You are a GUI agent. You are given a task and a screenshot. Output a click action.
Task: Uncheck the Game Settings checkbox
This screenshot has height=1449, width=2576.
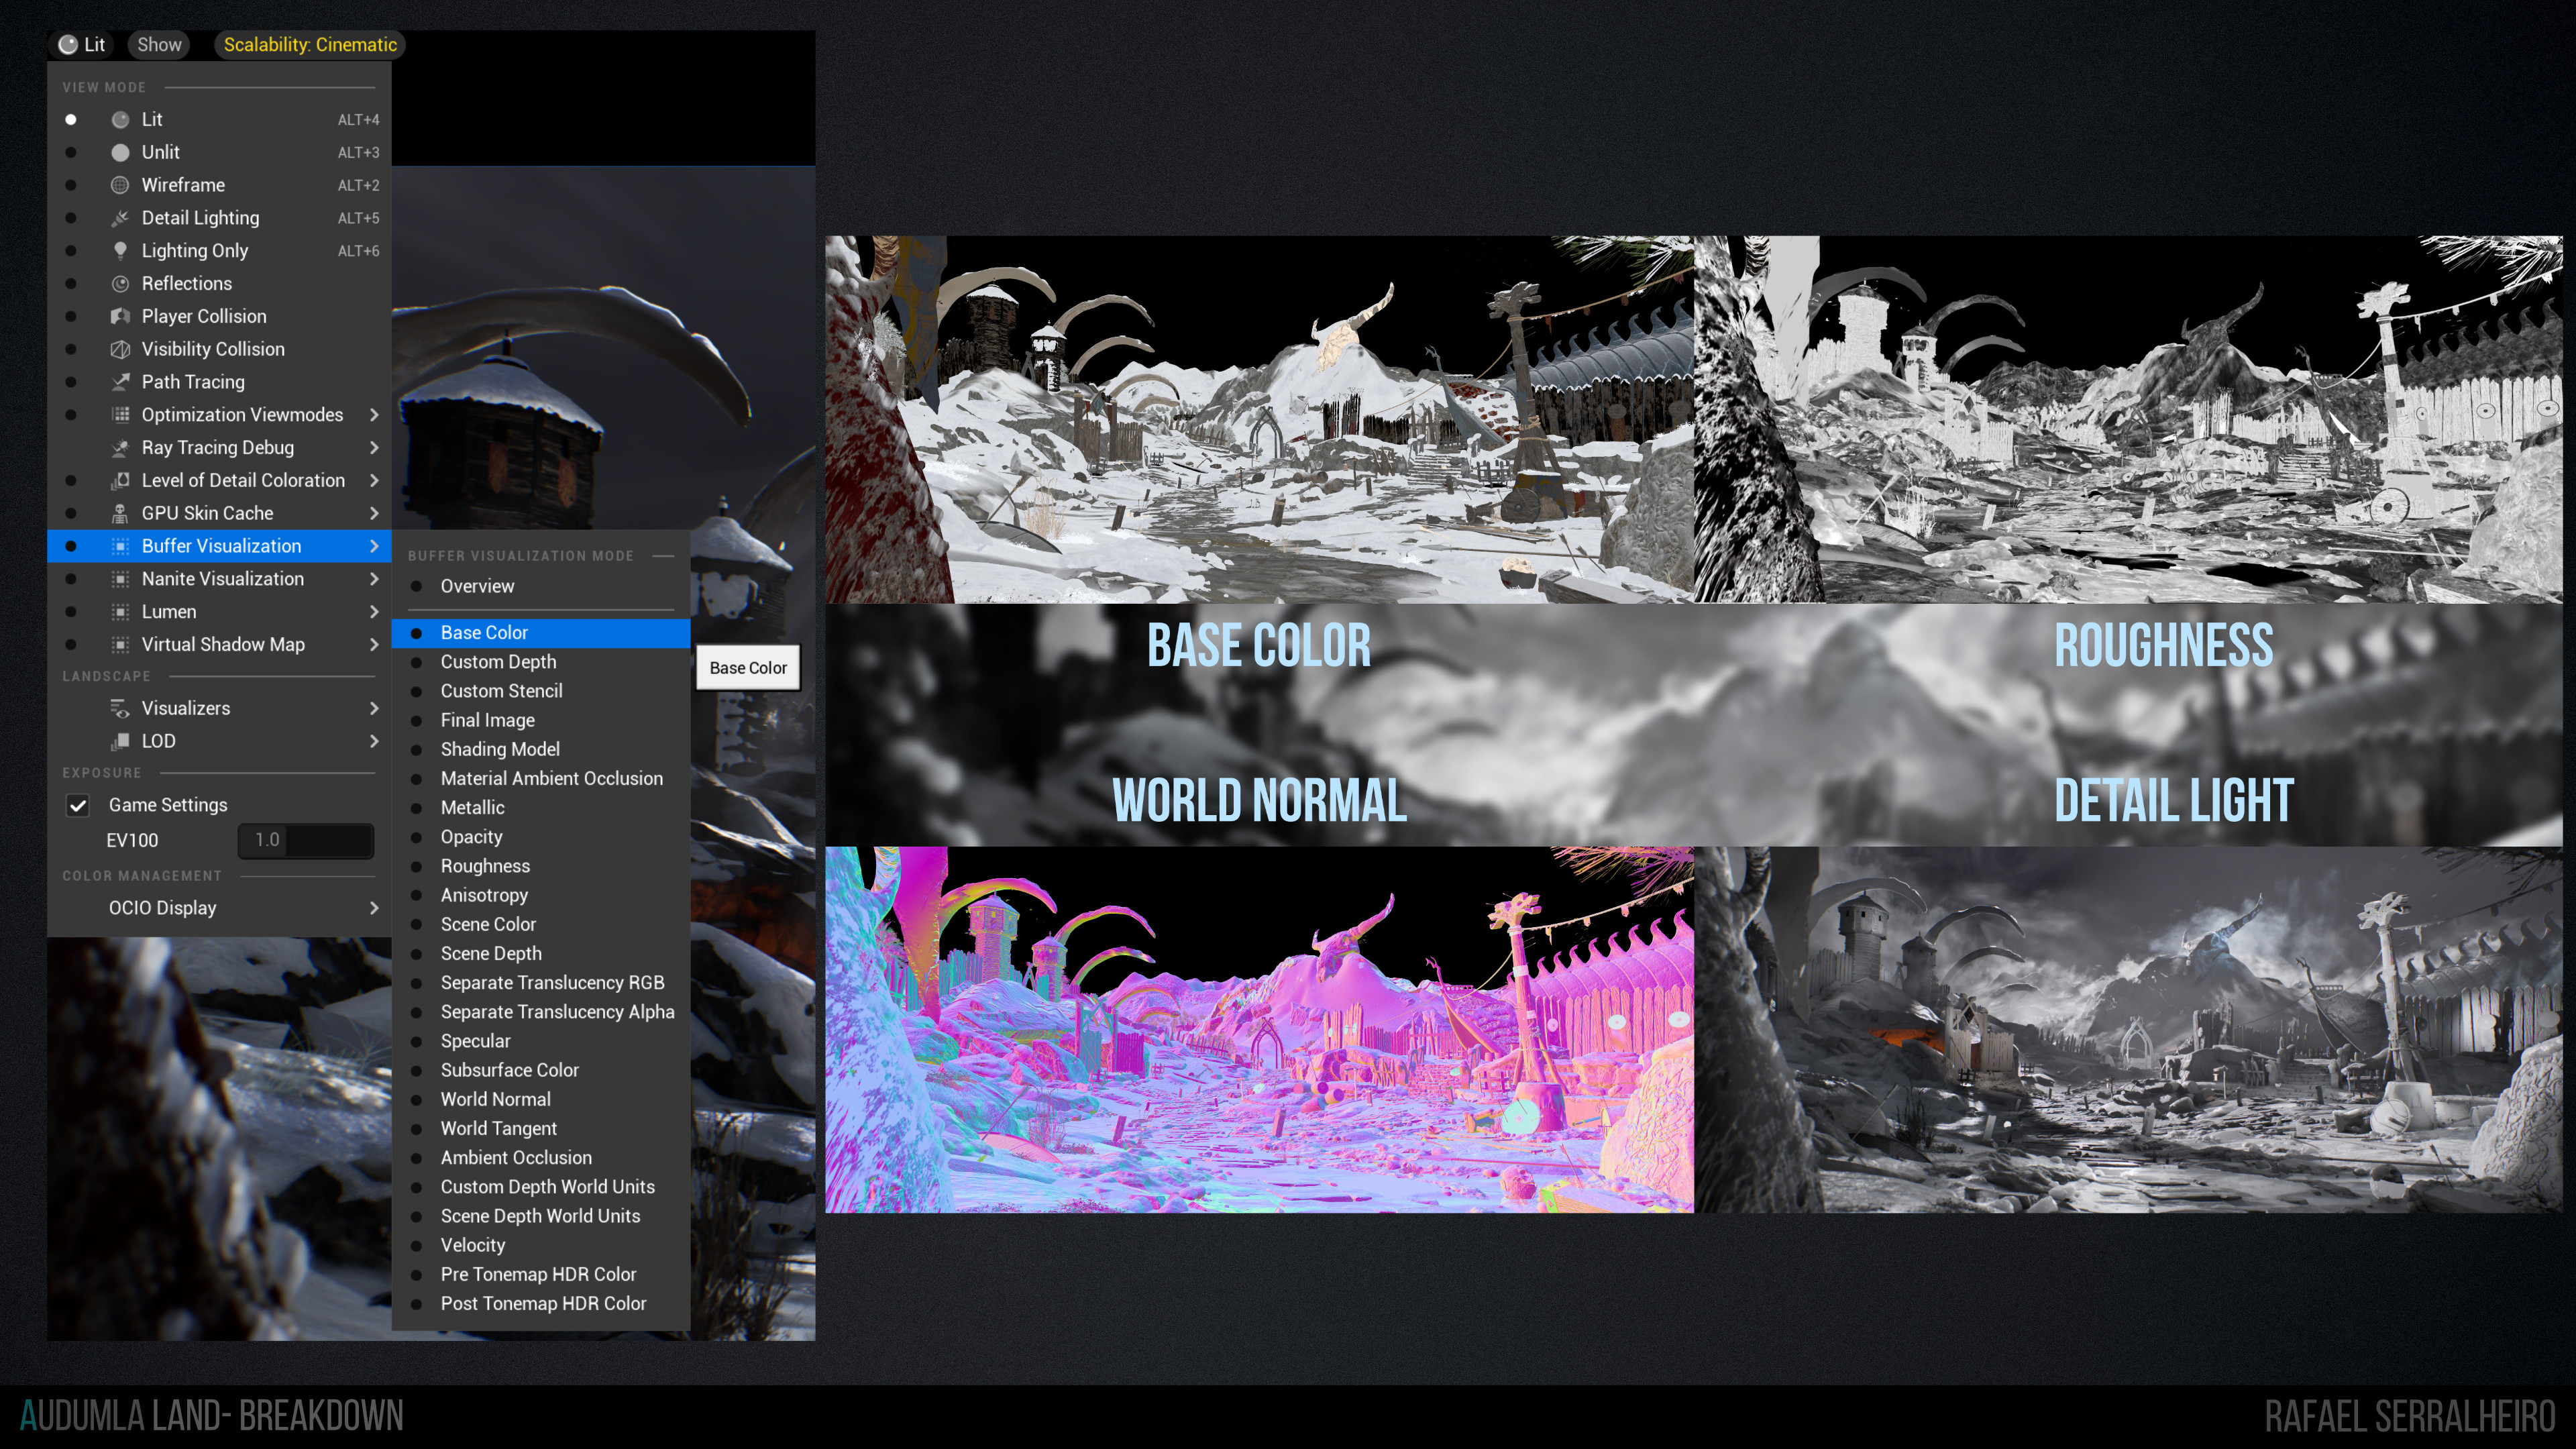click(x=78, y=805)
